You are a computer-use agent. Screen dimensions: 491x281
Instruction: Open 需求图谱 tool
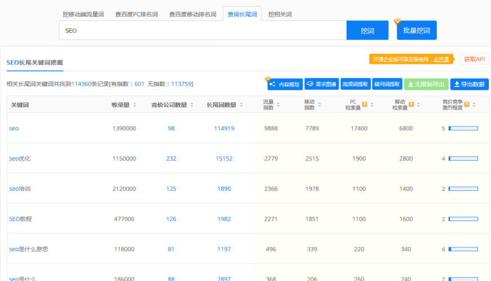point(322,84)
